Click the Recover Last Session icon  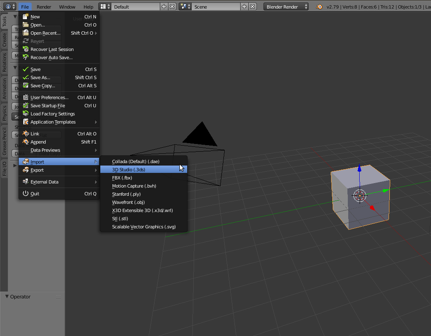26,49
